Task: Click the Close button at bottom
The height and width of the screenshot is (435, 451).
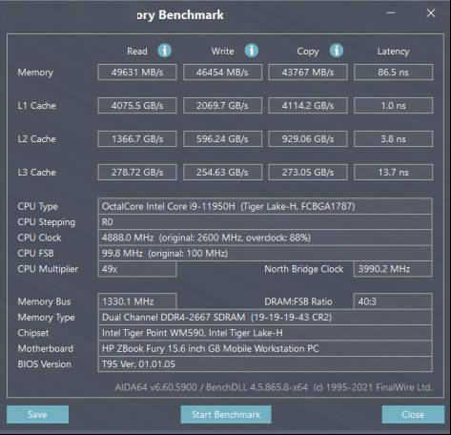Action: 413,414
